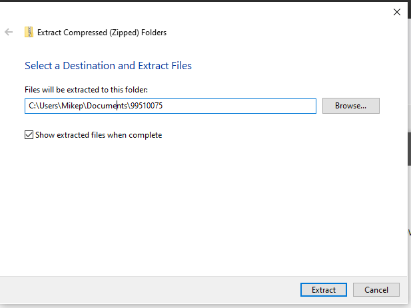Viewport: 411px width, 308px height.
Task: Cancel the extraction wizard
Action: [x=376, y=289]
